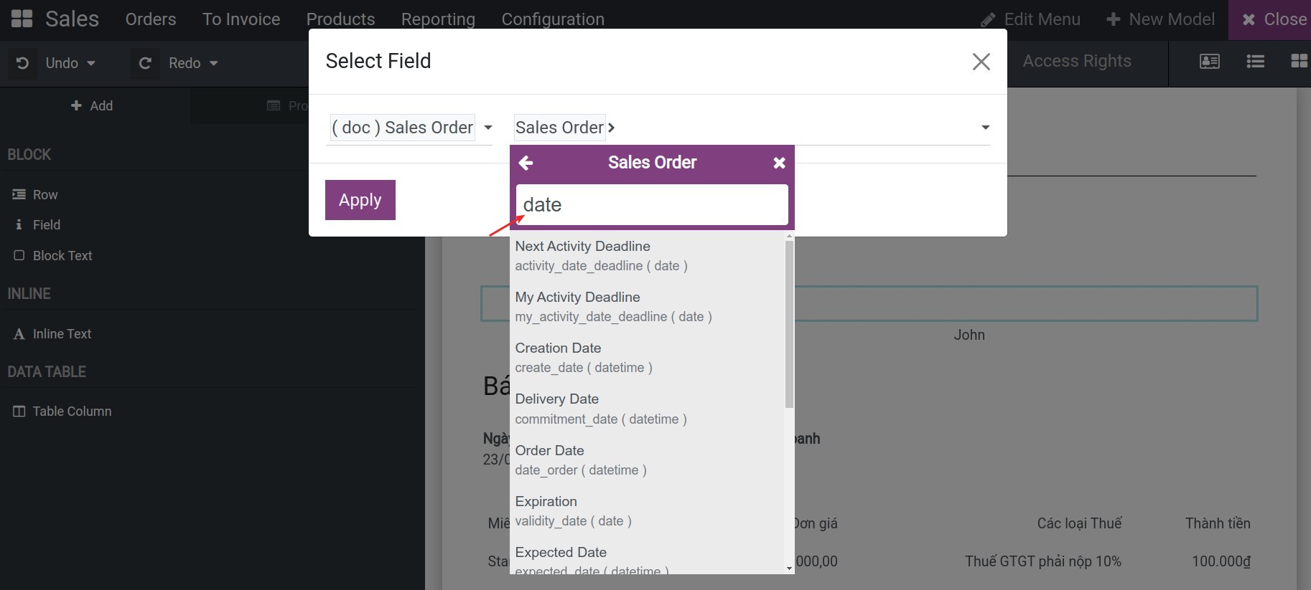Screen dimensions: 1311x590
Task: Close the Select Field dialog with X
Action: coord(981,62)
